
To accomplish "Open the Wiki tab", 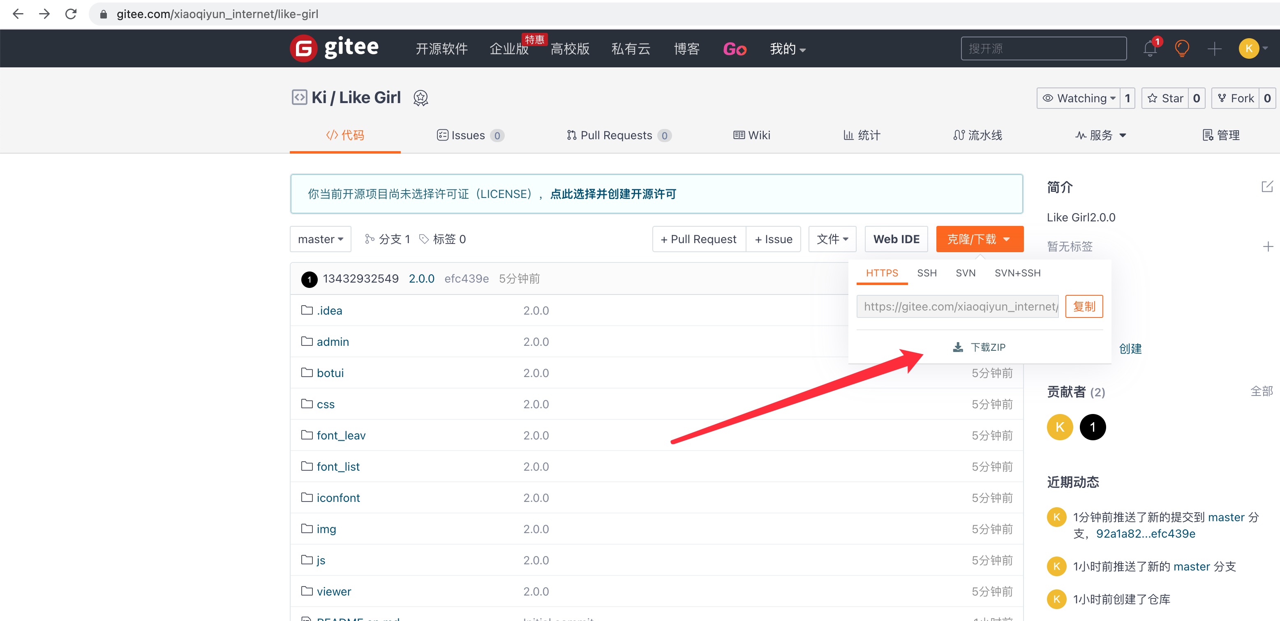I will coord(751,135).
